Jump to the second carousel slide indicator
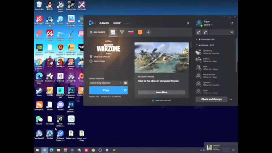Screen dimensions: 272x153 point(161,100)
